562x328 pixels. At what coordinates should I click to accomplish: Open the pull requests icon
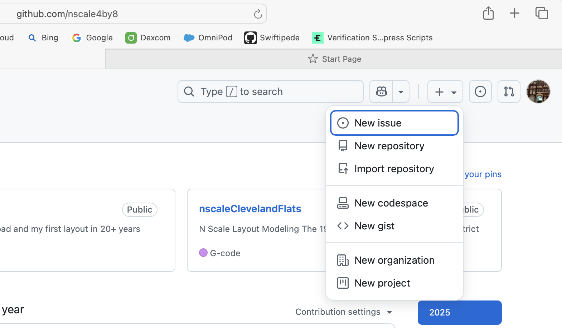point(509,91)
